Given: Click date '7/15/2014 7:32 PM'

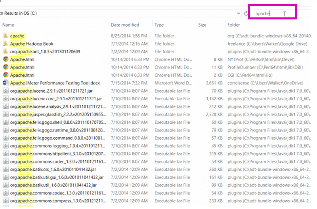Looking at the screenshot, I should point(129,83).
